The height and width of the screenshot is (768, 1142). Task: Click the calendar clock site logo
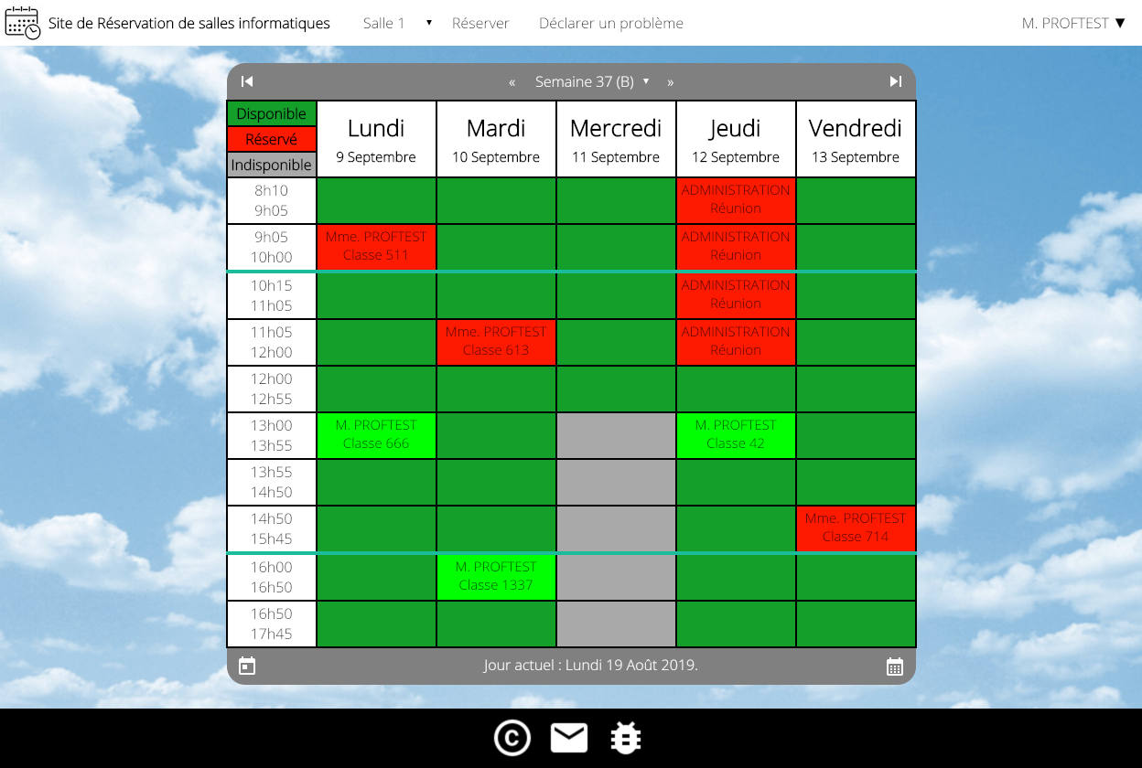[x=23, y=23]
